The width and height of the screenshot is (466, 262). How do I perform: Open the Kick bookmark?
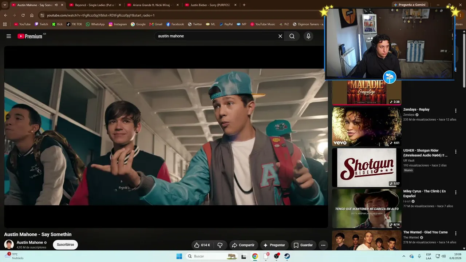point(57,24)
